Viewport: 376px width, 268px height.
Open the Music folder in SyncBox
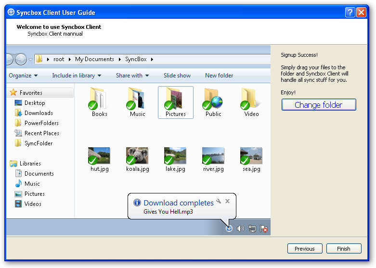coord(136,99)
